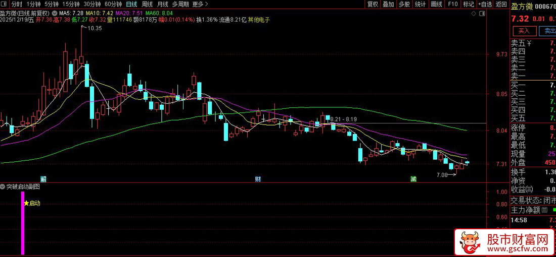556x257 pixels.
Task: Click the 财 financial event marker
Action: point(258,179)
